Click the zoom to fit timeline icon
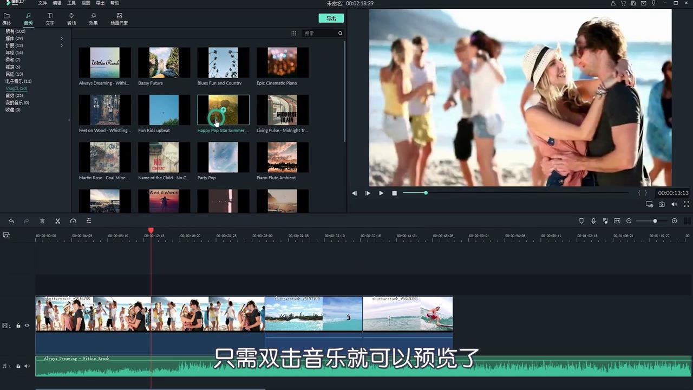 [x=618, y=220]
